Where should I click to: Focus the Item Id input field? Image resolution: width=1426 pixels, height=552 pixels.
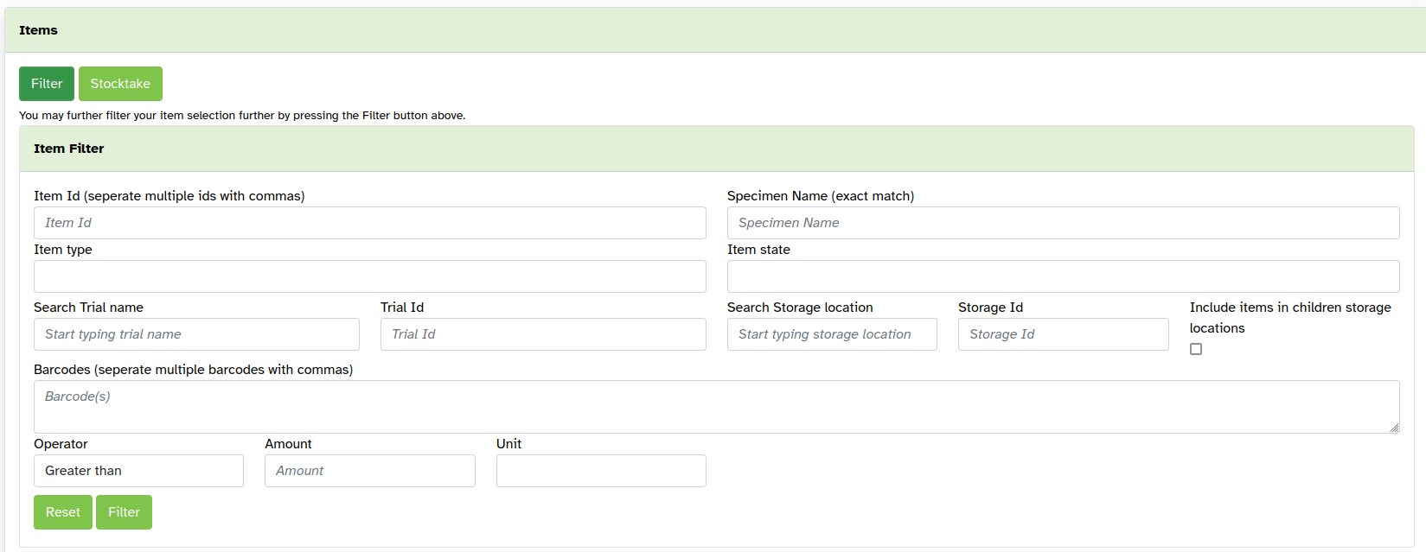tap(369, 223)
